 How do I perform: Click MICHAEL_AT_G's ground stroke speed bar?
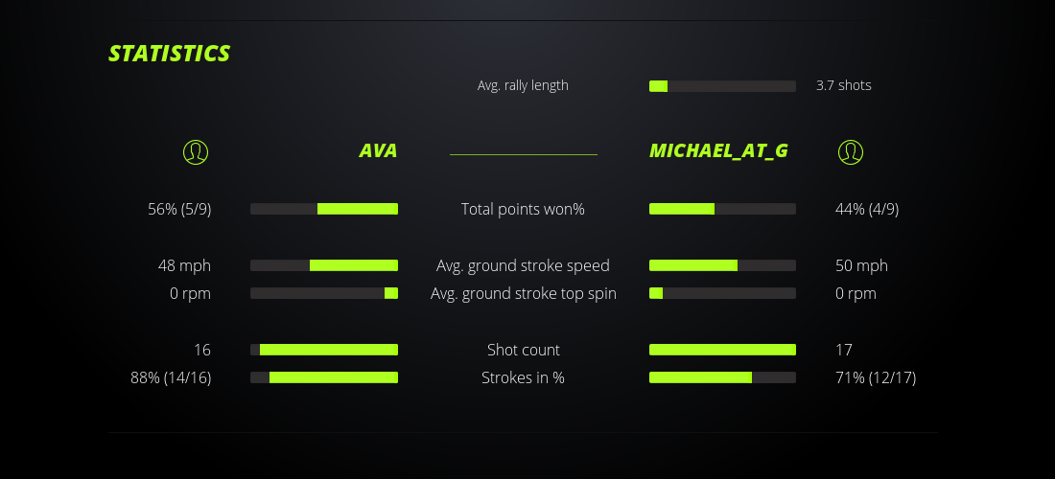722,265
